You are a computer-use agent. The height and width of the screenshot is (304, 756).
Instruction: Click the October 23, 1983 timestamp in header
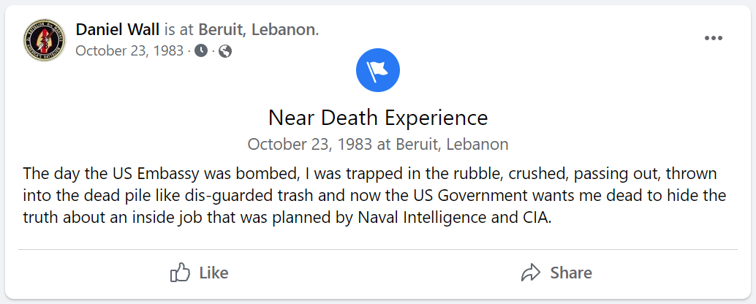(129, 51)
